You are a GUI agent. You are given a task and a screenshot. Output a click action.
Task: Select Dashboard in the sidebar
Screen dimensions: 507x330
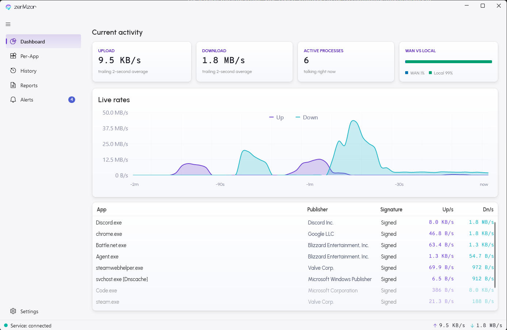click(43, 41)
